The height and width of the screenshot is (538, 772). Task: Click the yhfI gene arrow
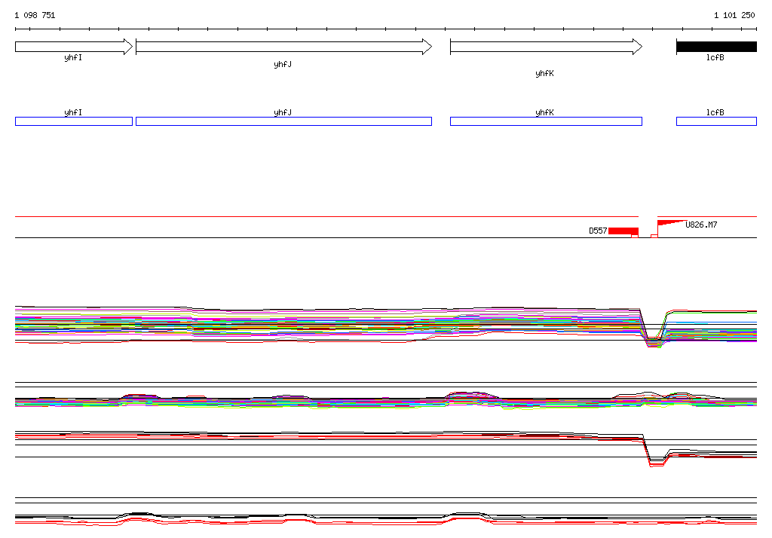pyautogui.click(x=74, y=47)
